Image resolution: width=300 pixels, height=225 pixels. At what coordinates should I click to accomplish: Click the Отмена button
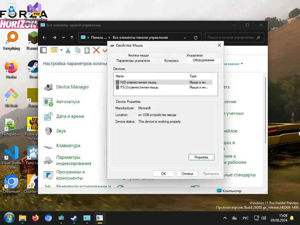[x=187, y=173]
